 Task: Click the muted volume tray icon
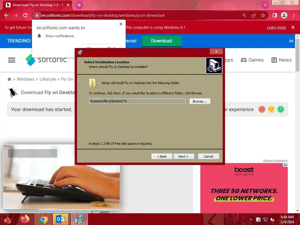pos(272,219)
